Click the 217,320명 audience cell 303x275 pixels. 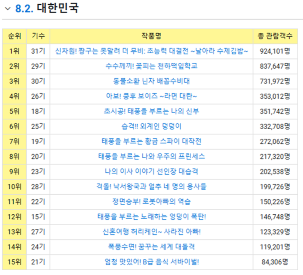tap(275, 156)
